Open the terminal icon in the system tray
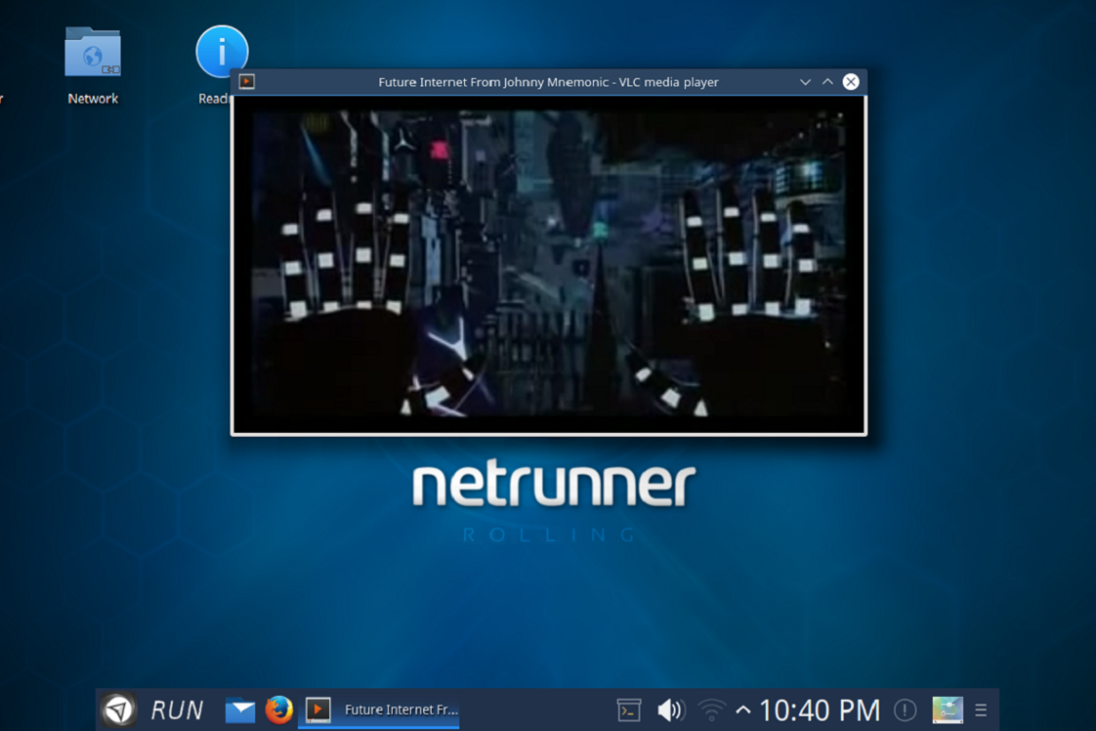1096x731 pixels. point(629,710)
